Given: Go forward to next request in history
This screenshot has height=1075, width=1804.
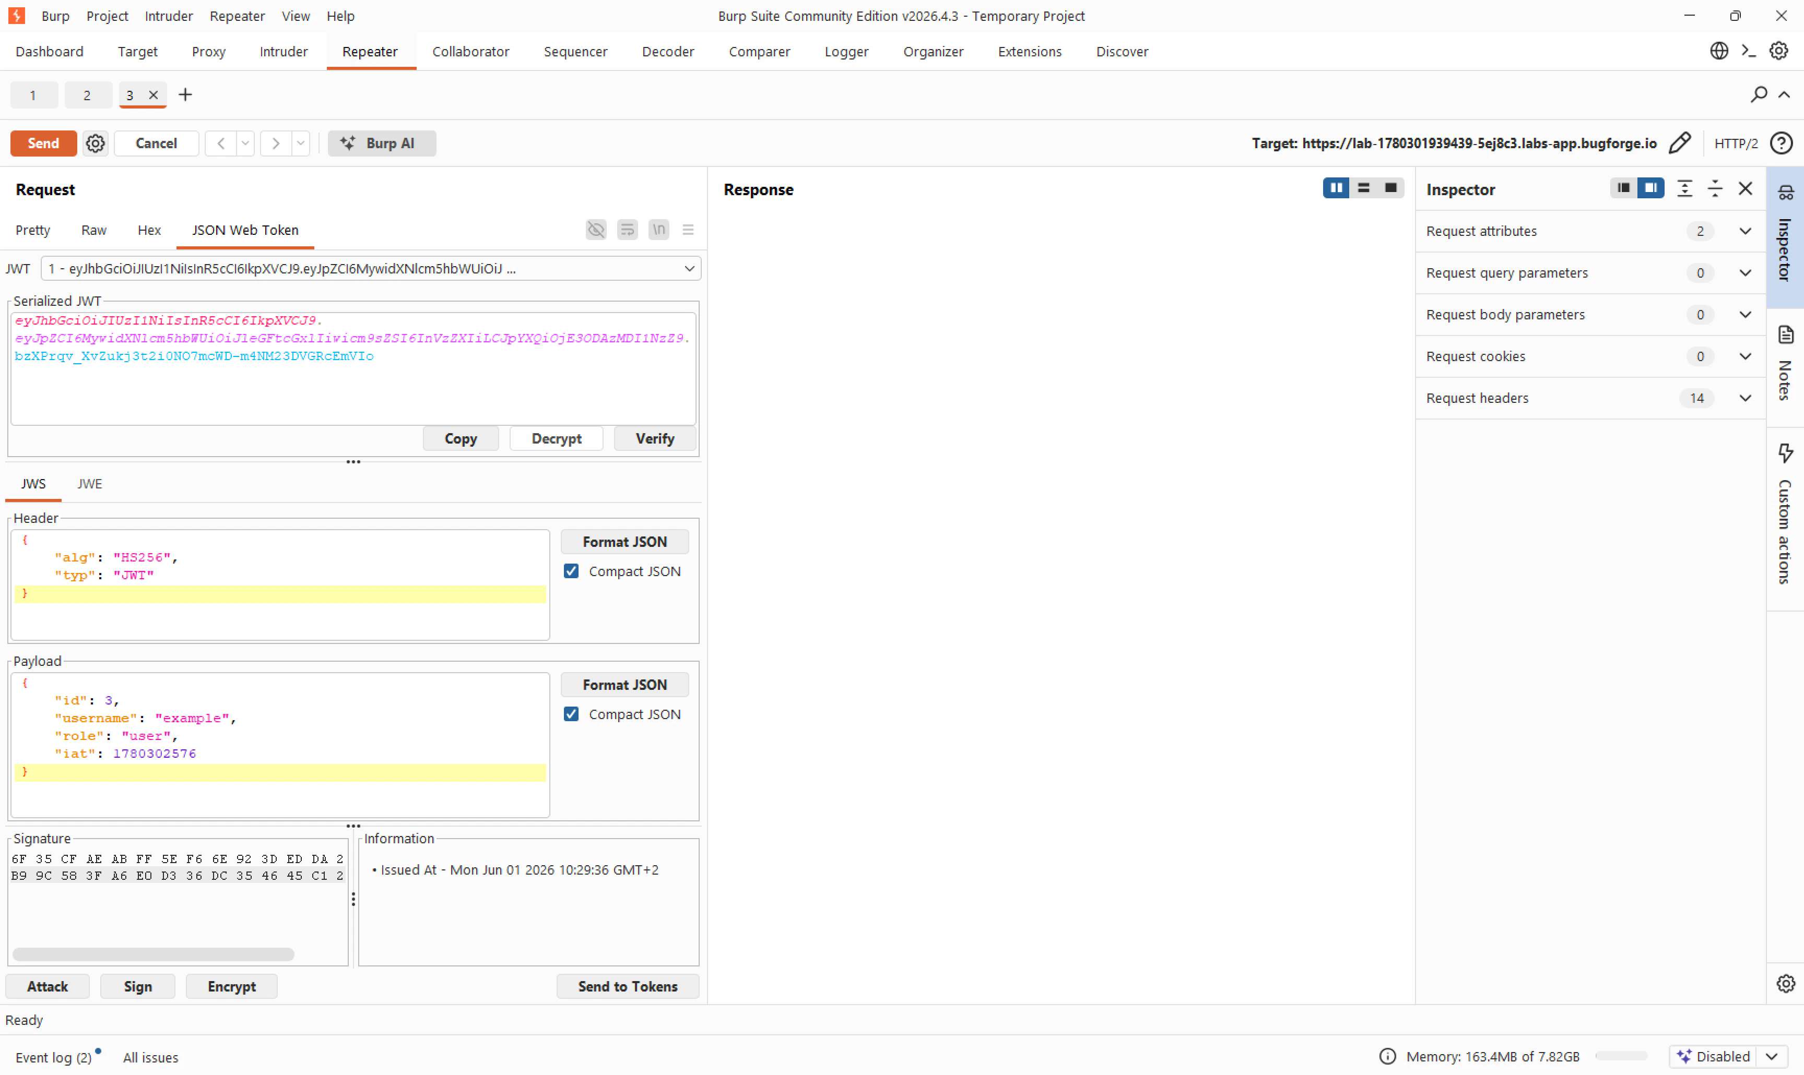Looking at the screenshot, I should click(x=275, y=144).
